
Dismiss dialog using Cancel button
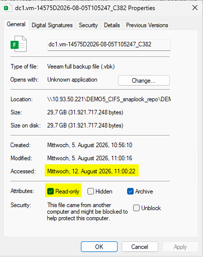point(140,247)
